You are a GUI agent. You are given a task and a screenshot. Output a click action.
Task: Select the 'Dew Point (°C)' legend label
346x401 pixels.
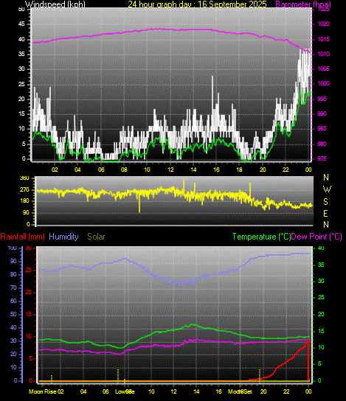(x=316, y=237)
